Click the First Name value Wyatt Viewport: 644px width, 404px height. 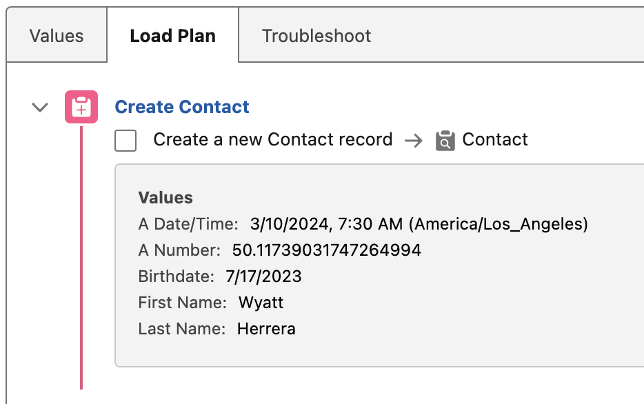(261, 303)
